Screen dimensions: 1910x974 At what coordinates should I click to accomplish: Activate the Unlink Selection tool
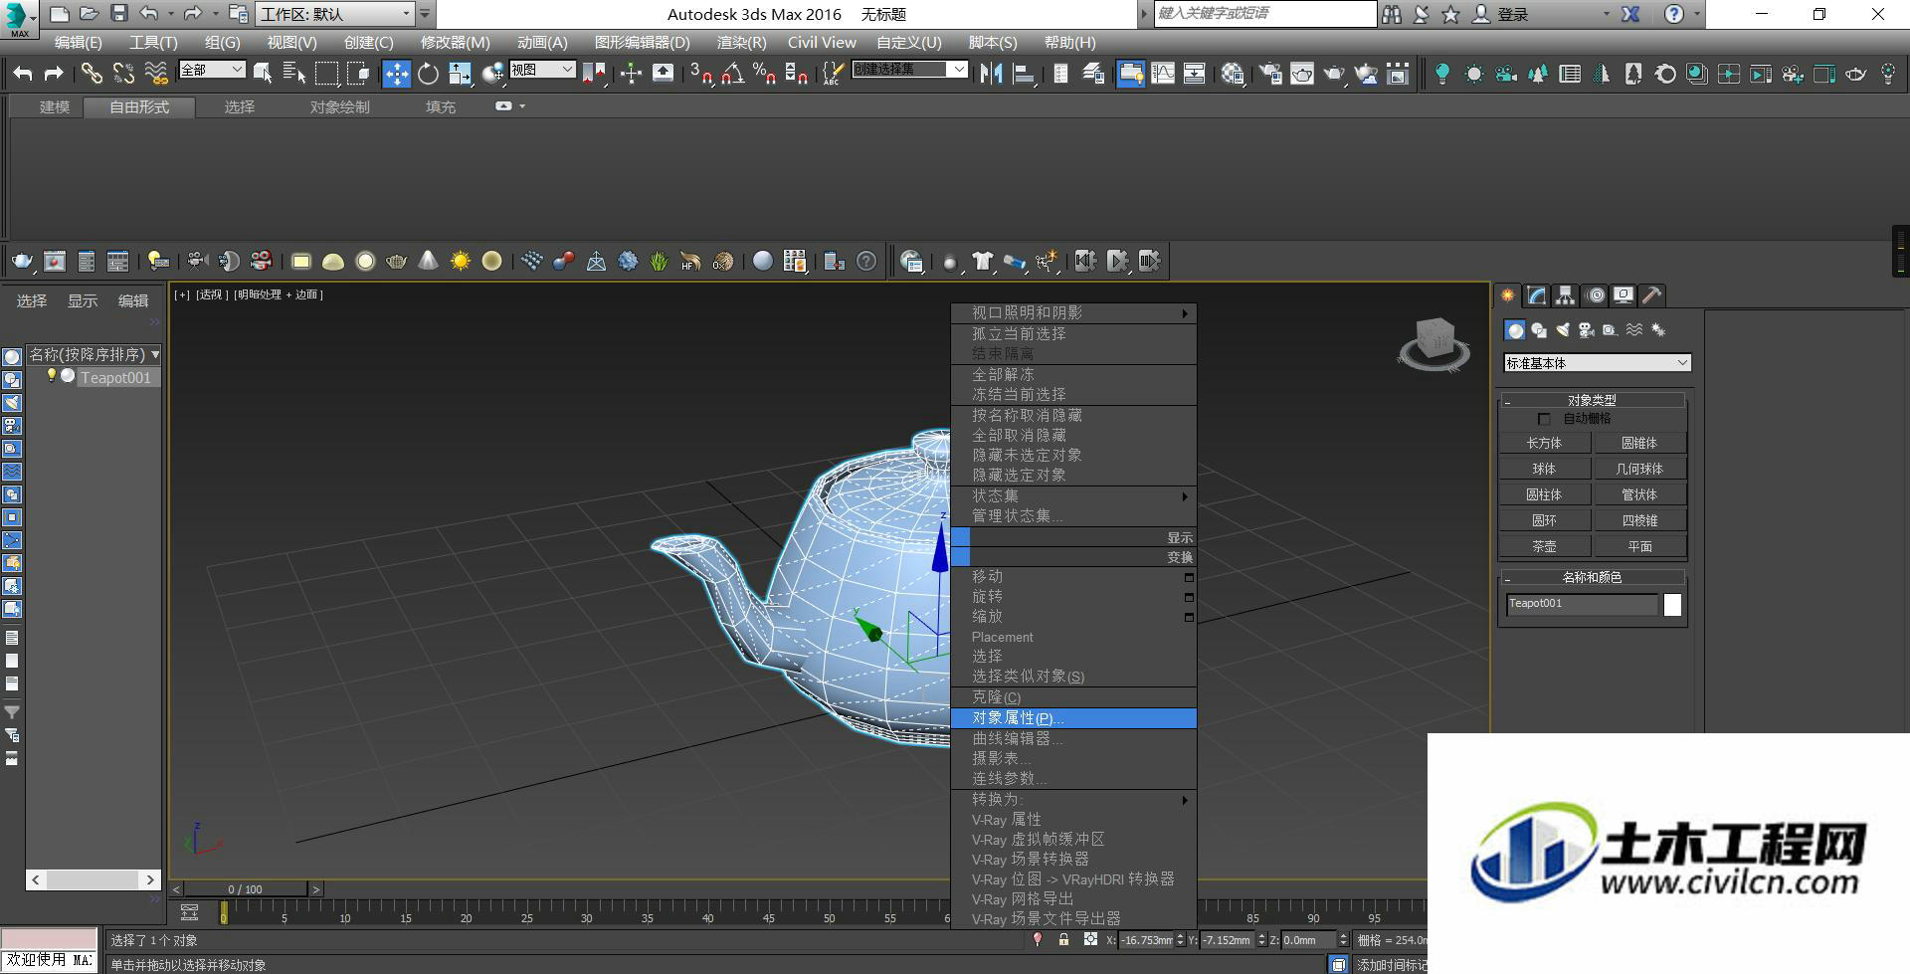tap(123, 73)
